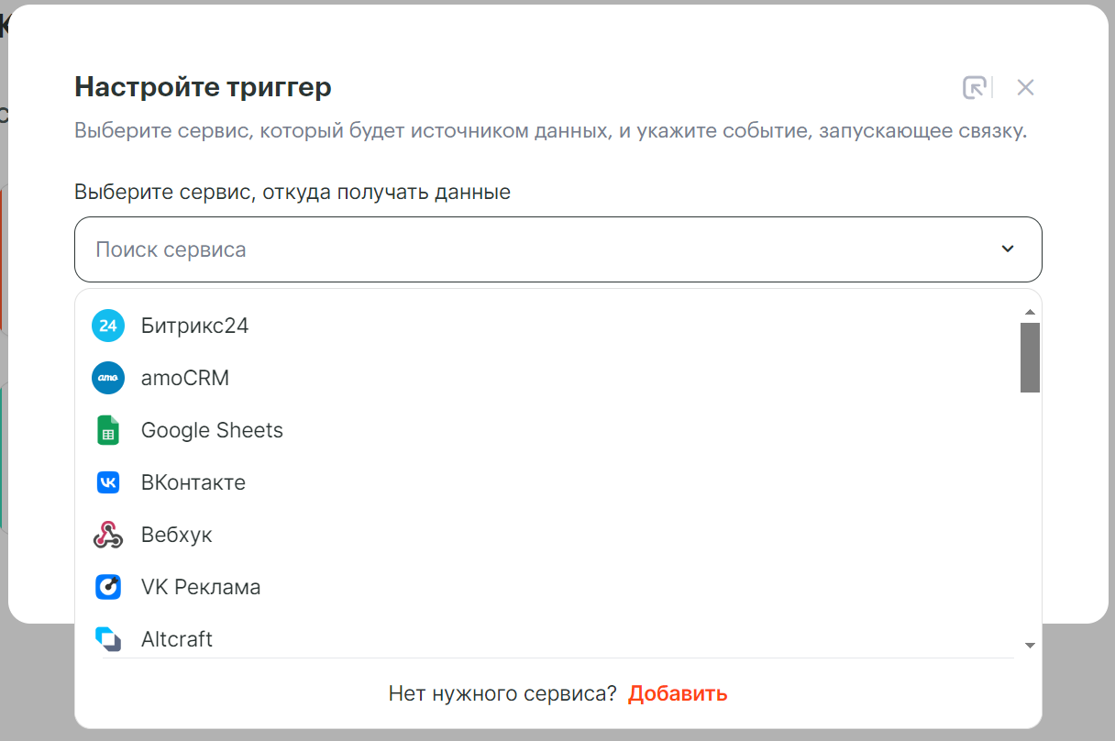Image resolution: width=1115 pixels, height=741 pixels.
Task: Click the Битрикс24 service icon
Action: (108, 326)
